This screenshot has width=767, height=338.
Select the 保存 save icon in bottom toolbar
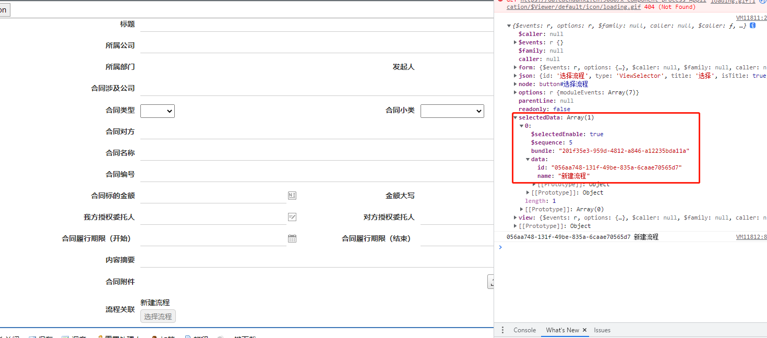point(33,336)
